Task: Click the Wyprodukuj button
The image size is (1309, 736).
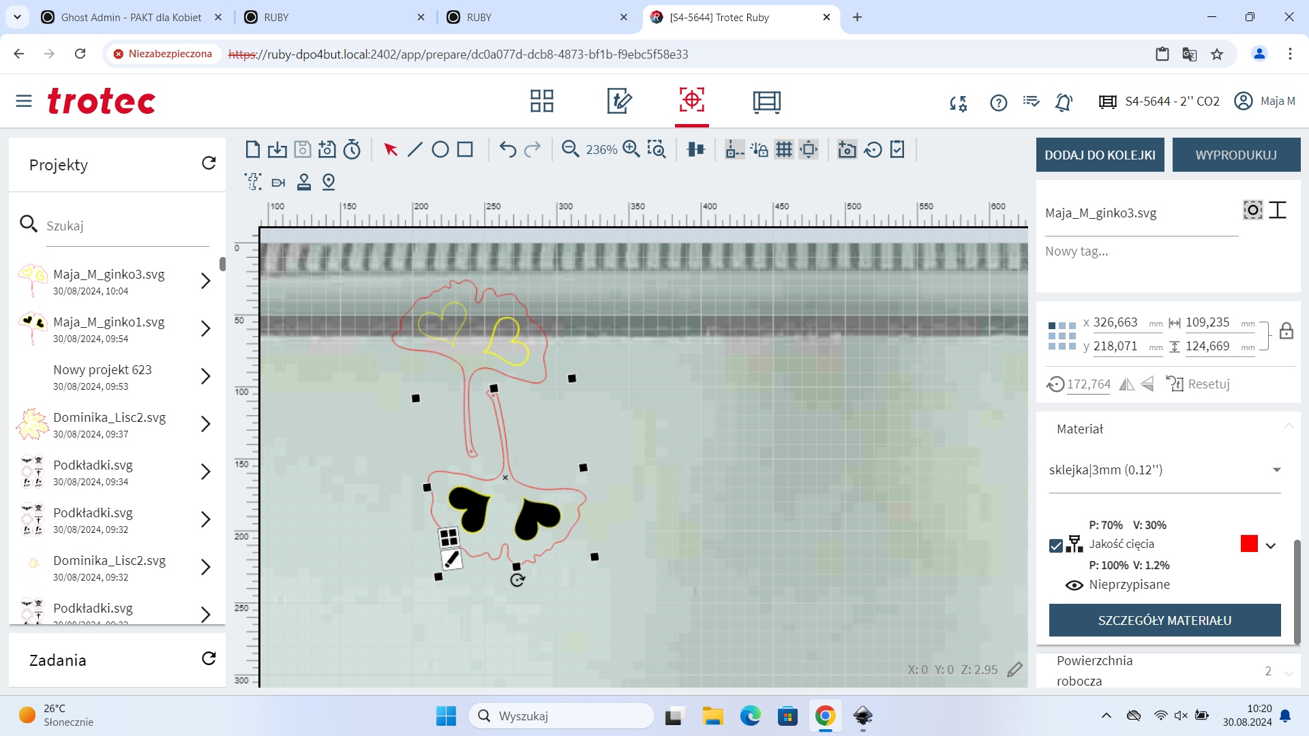Action: pyautogui.click(x=1236, y=155)
